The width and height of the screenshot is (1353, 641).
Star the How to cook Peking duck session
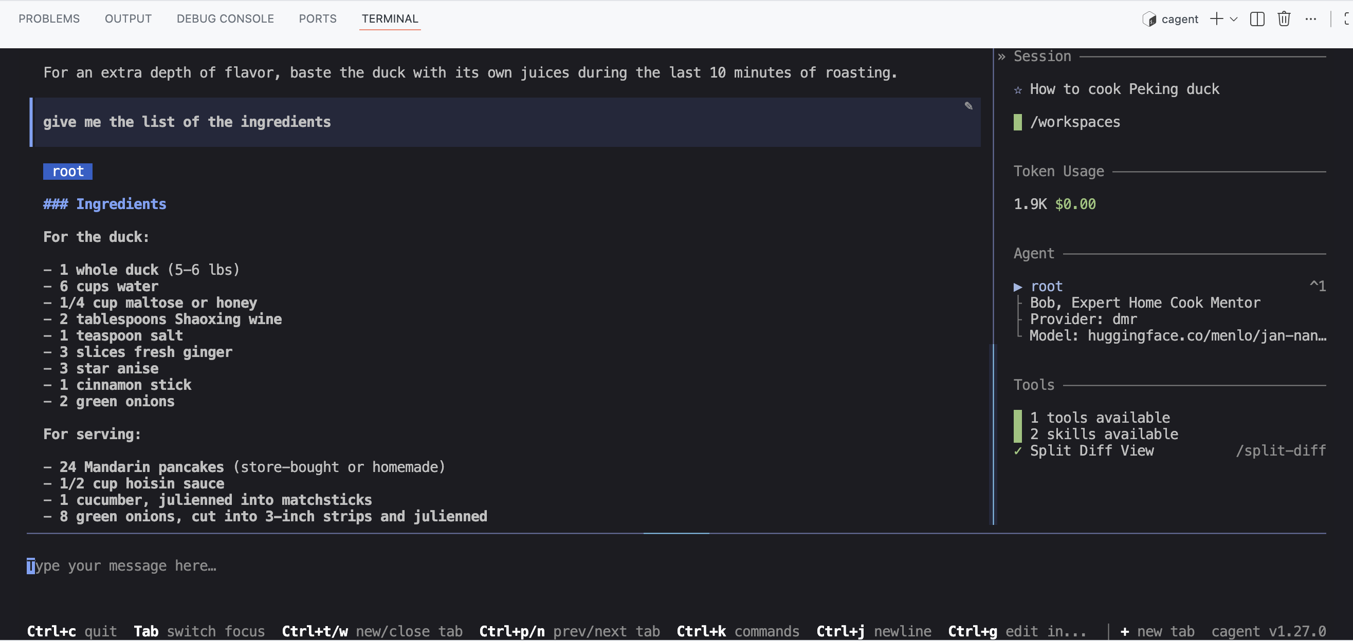coord(1017,90)
